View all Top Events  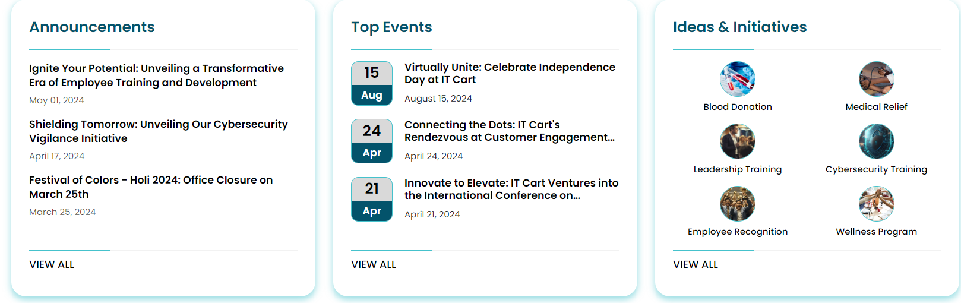pyautogui.click(x=374, y=264)
